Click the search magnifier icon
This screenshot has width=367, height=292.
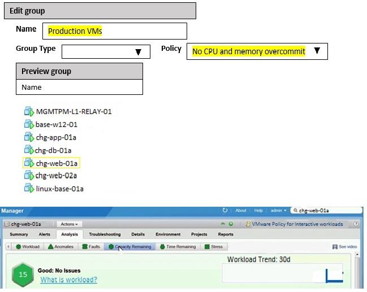pyautogui.click(x=295, y=211)
